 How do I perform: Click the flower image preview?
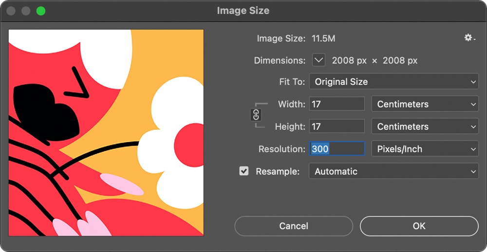(x=106, y=133)
